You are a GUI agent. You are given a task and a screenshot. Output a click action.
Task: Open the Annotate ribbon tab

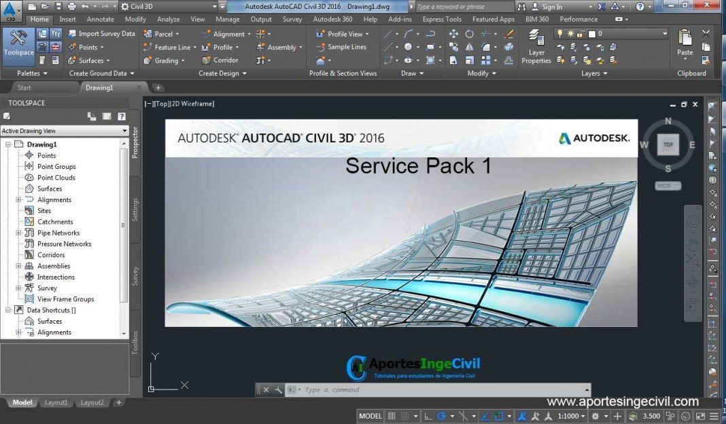[100, 20]
